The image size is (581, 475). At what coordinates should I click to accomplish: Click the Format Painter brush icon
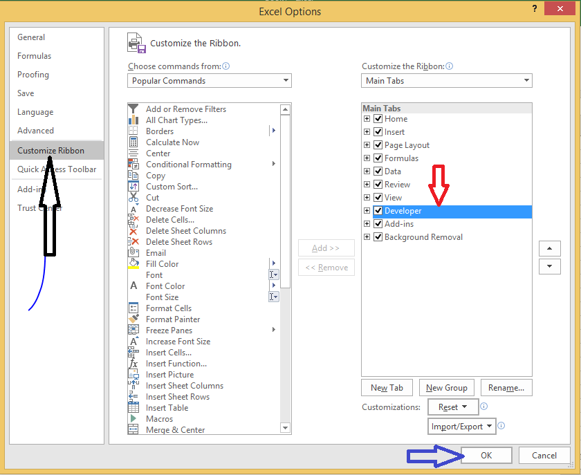(133, 319)
